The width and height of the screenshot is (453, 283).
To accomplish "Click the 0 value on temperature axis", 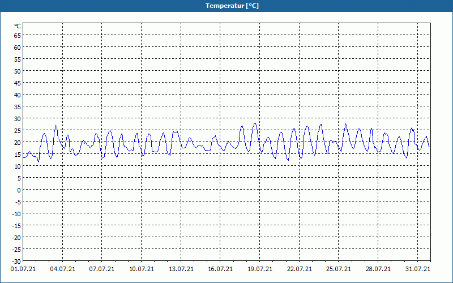I will tap(19, 190).
